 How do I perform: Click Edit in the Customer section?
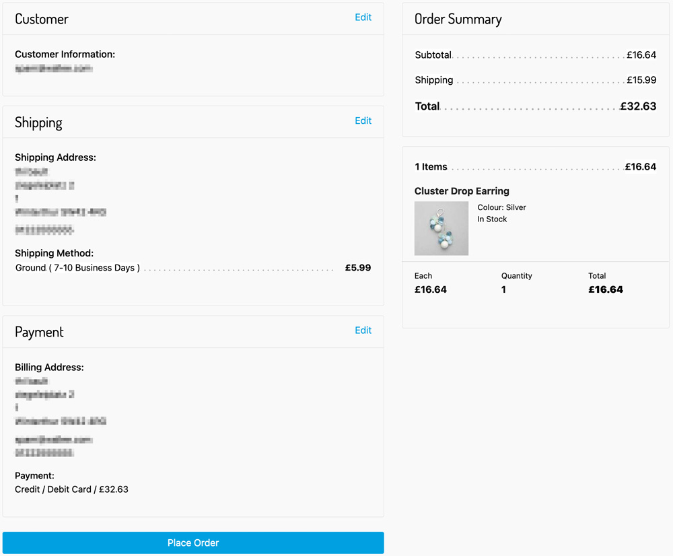(363, 17)
